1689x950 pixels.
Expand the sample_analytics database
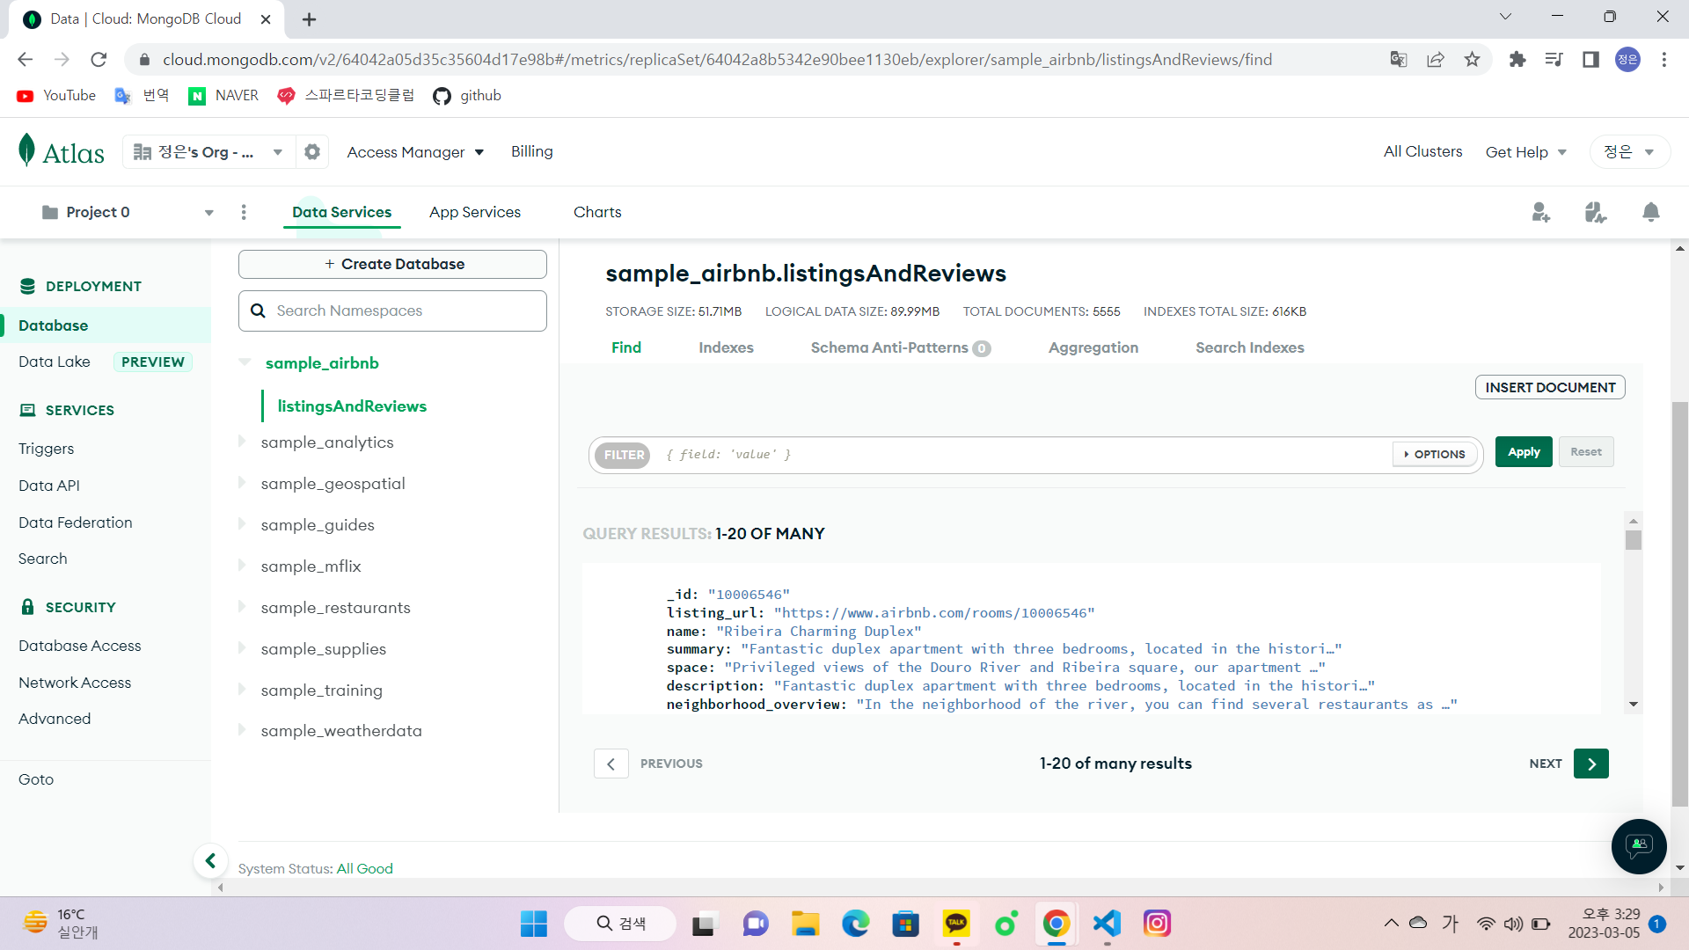coord(242,442)
